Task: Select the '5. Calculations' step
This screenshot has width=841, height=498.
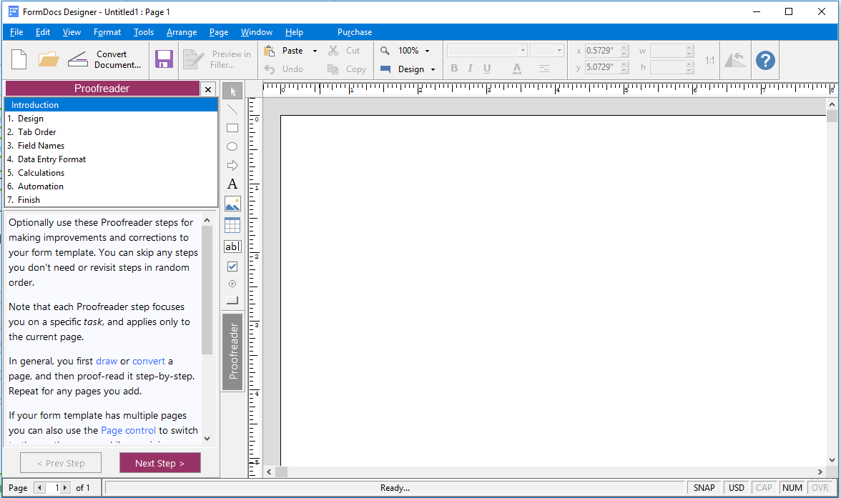Action: pos(111,173)
